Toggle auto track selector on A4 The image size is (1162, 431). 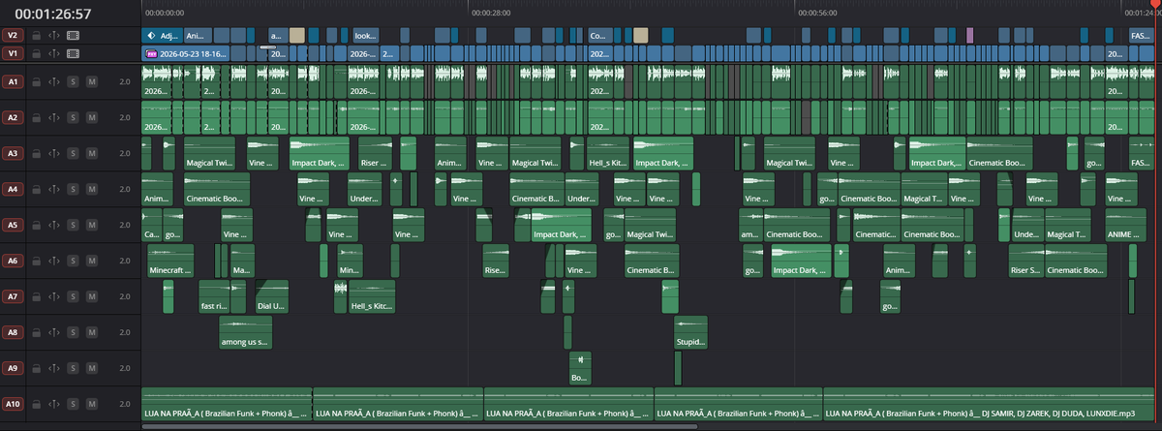coord(54,190)
